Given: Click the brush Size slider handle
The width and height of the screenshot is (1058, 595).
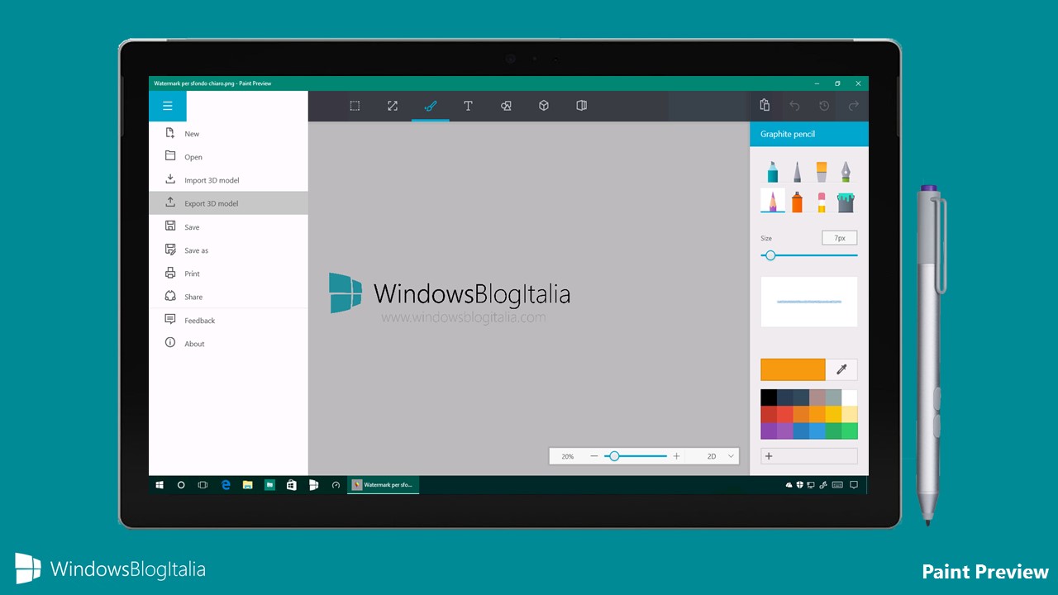Looking at the screenshot, I should point(770,255).
